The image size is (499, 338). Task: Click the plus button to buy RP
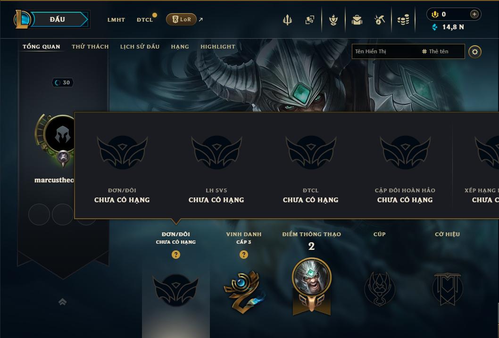point(474,14)
